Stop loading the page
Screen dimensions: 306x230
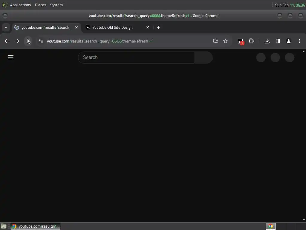coord(28,41)
